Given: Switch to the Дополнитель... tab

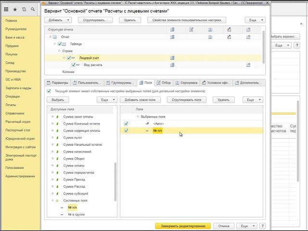Looking at the screenshot, I should point(249,83).
